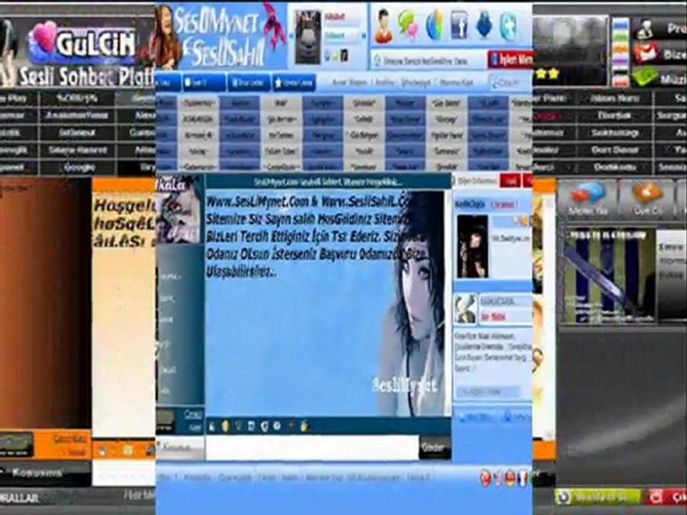Click the red mail icon in right window
This screenshot has height=515, width=687.
[x=645, y=54]
